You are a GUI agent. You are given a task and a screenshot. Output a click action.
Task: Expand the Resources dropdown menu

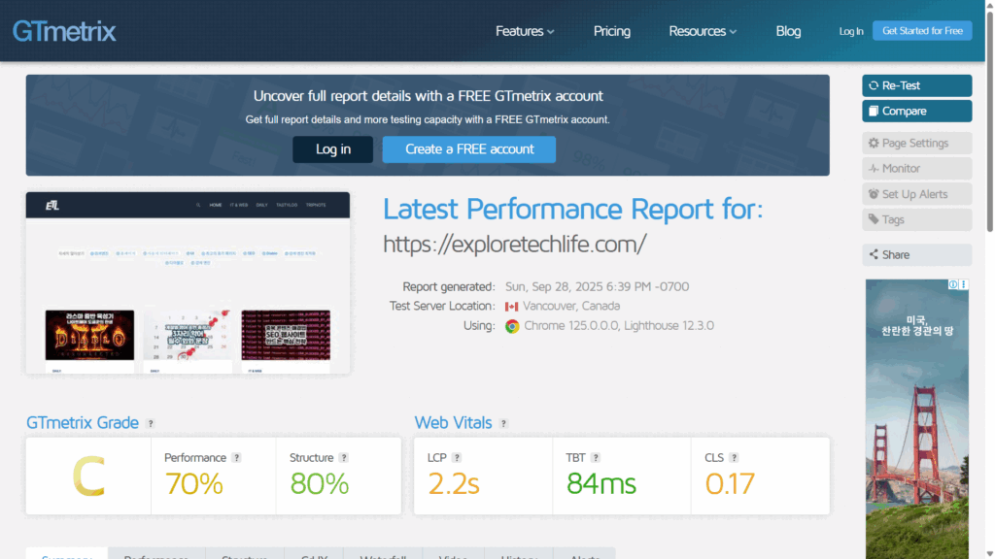tap(703, 31)
